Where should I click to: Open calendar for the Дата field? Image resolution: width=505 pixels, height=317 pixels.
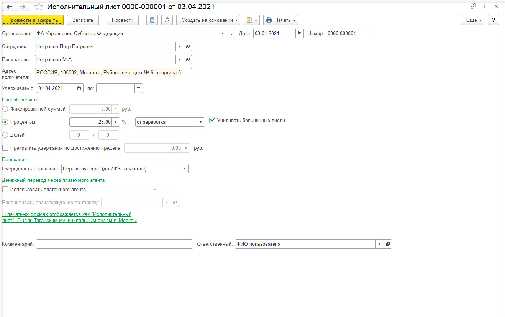(x=300, y=33)
